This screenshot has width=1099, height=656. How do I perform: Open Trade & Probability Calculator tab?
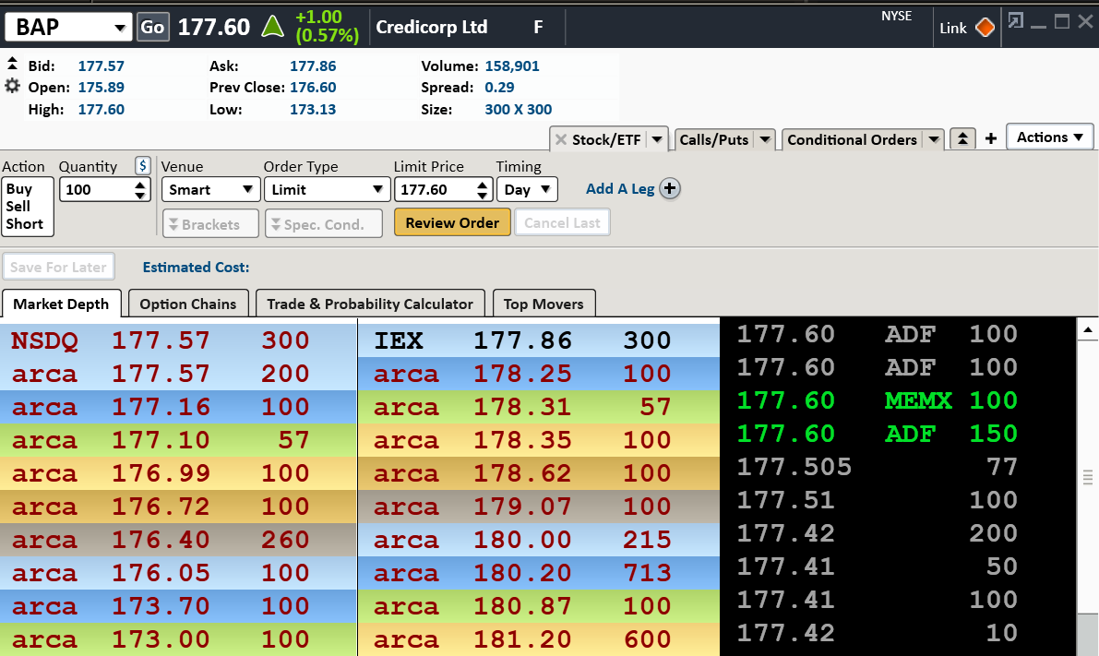(x=370, y=304)
